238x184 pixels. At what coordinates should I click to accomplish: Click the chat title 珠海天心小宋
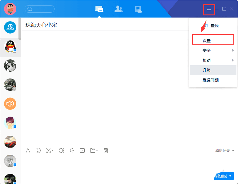click(x=41, y=25)
